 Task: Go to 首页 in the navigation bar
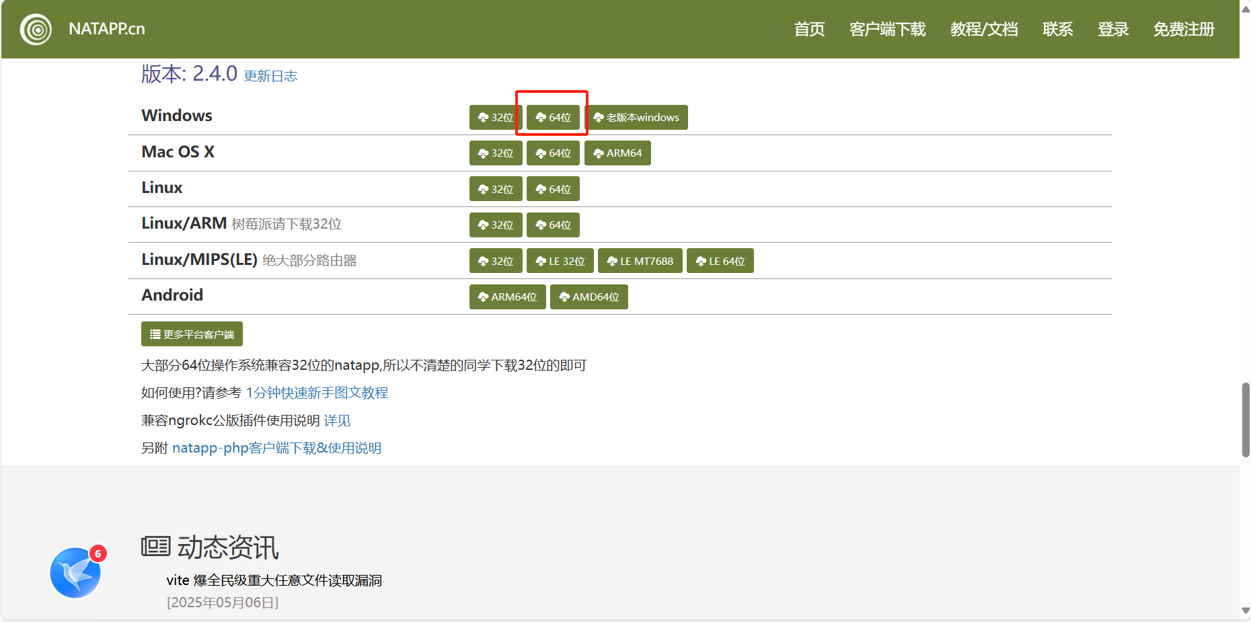(x=809, y=30)
